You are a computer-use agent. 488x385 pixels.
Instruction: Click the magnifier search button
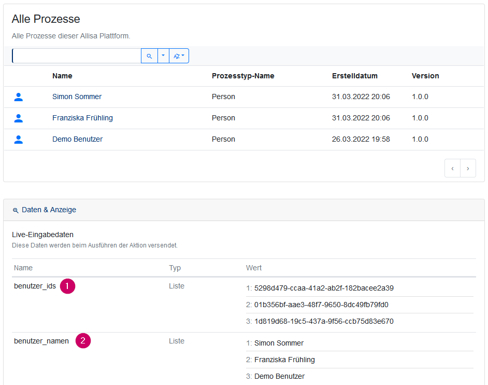tap(149, 56)
